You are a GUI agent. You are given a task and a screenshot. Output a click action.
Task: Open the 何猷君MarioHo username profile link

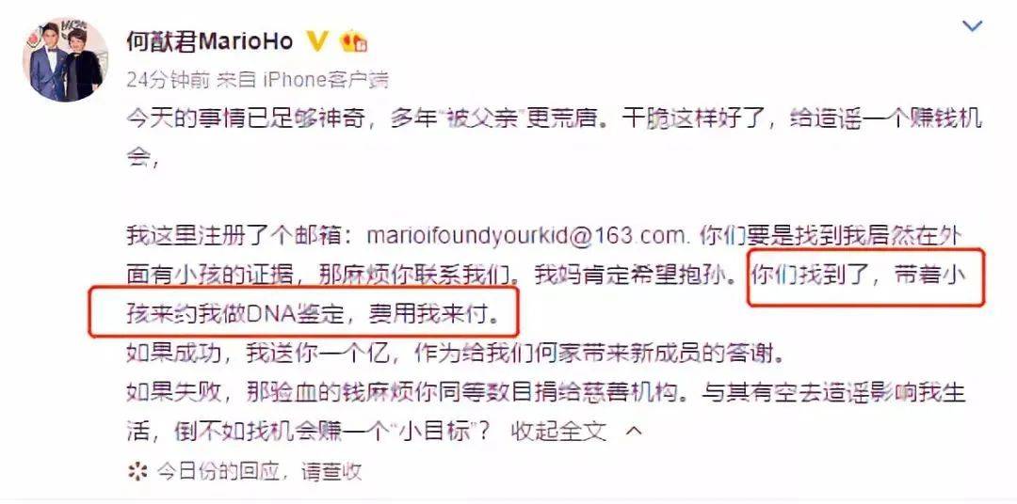[209, 41]
